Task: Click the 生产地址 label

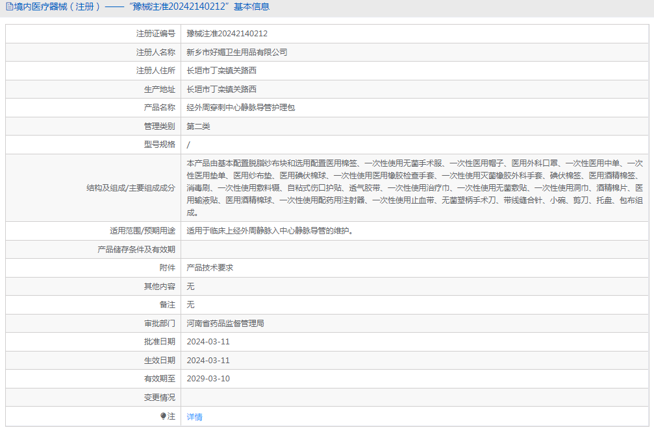Action: point(160,89)
